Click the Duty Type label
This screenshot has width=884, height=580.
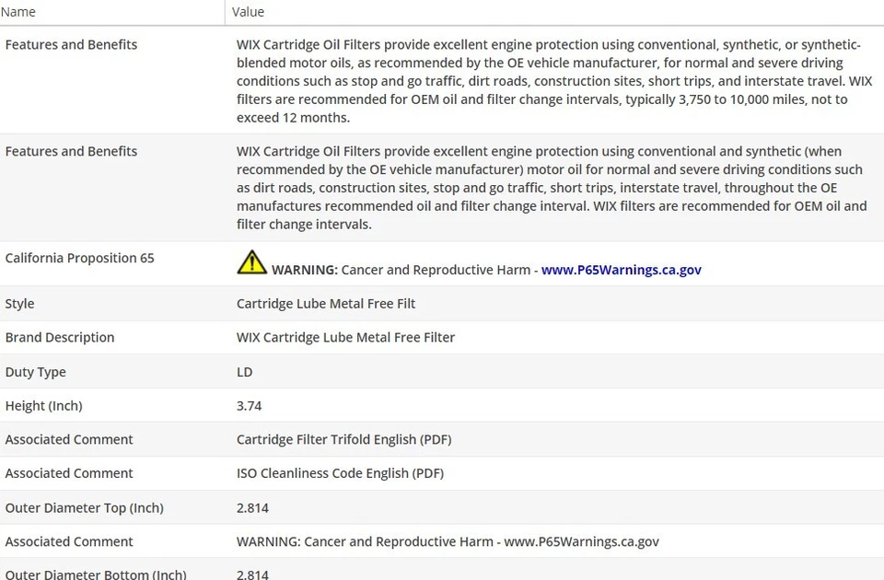click(36, 372)
